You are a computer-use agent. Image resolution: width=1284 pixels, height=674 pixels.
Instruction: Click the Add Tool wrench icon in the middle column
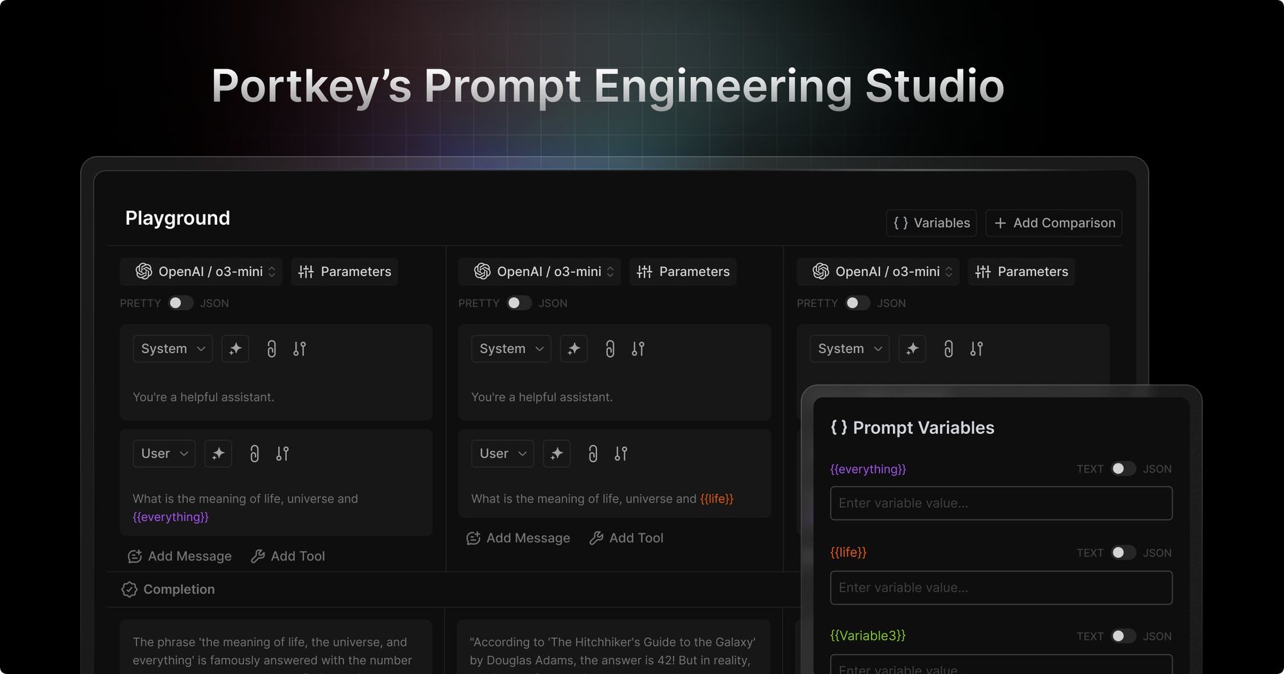coord(596,538)
